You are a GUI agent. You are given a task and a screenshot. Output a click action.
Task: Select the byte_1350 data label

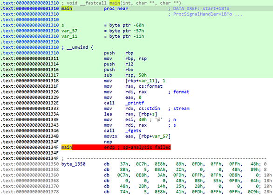pos(73,164)
